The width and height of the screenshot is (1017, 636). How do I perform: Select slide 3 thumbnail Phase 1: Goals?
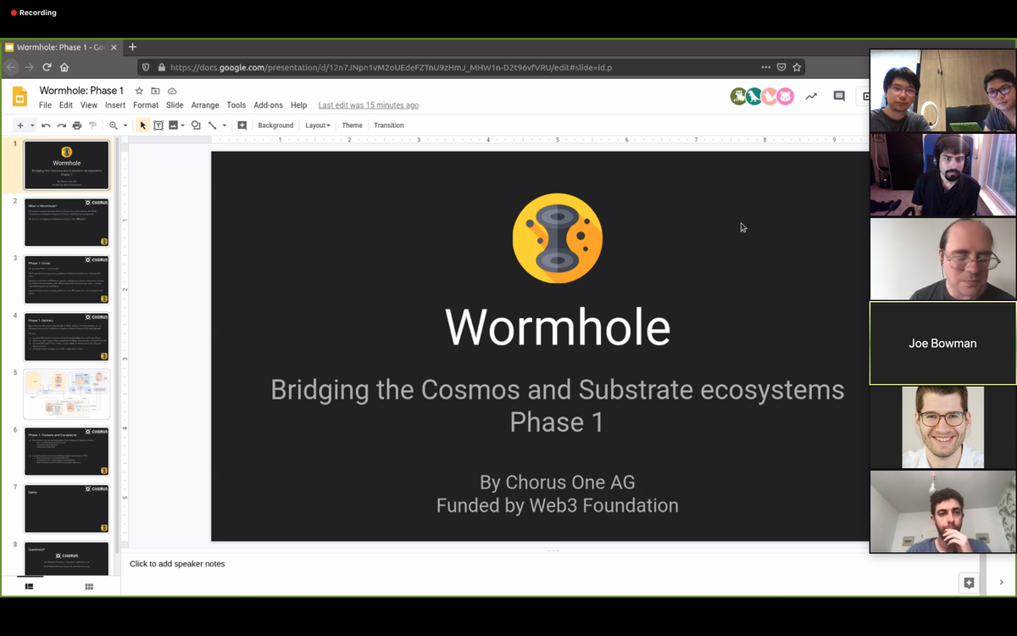tap(67, 280)
